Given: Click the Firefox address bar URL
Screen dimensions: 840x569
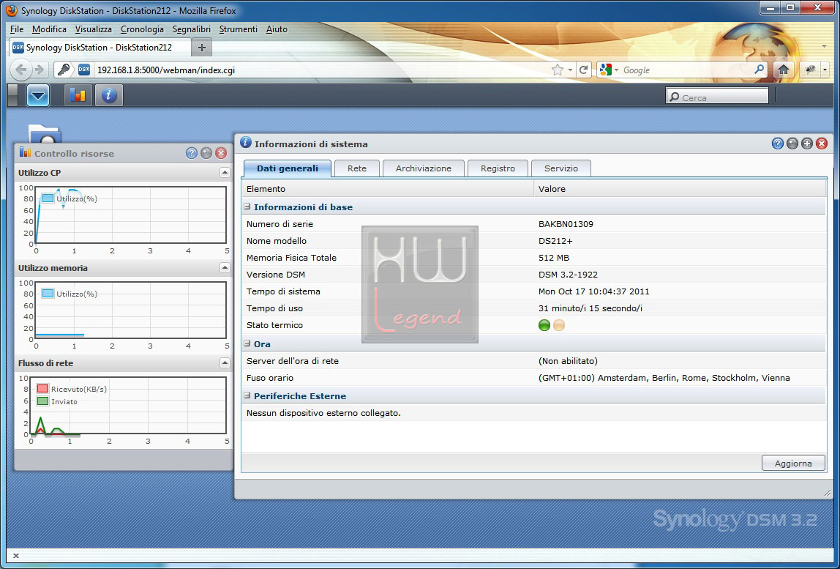Looking at the screenshot, I should tap(166, 70).
